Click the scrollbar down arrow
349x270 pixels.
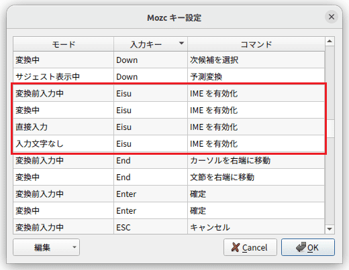pos(330,229)
